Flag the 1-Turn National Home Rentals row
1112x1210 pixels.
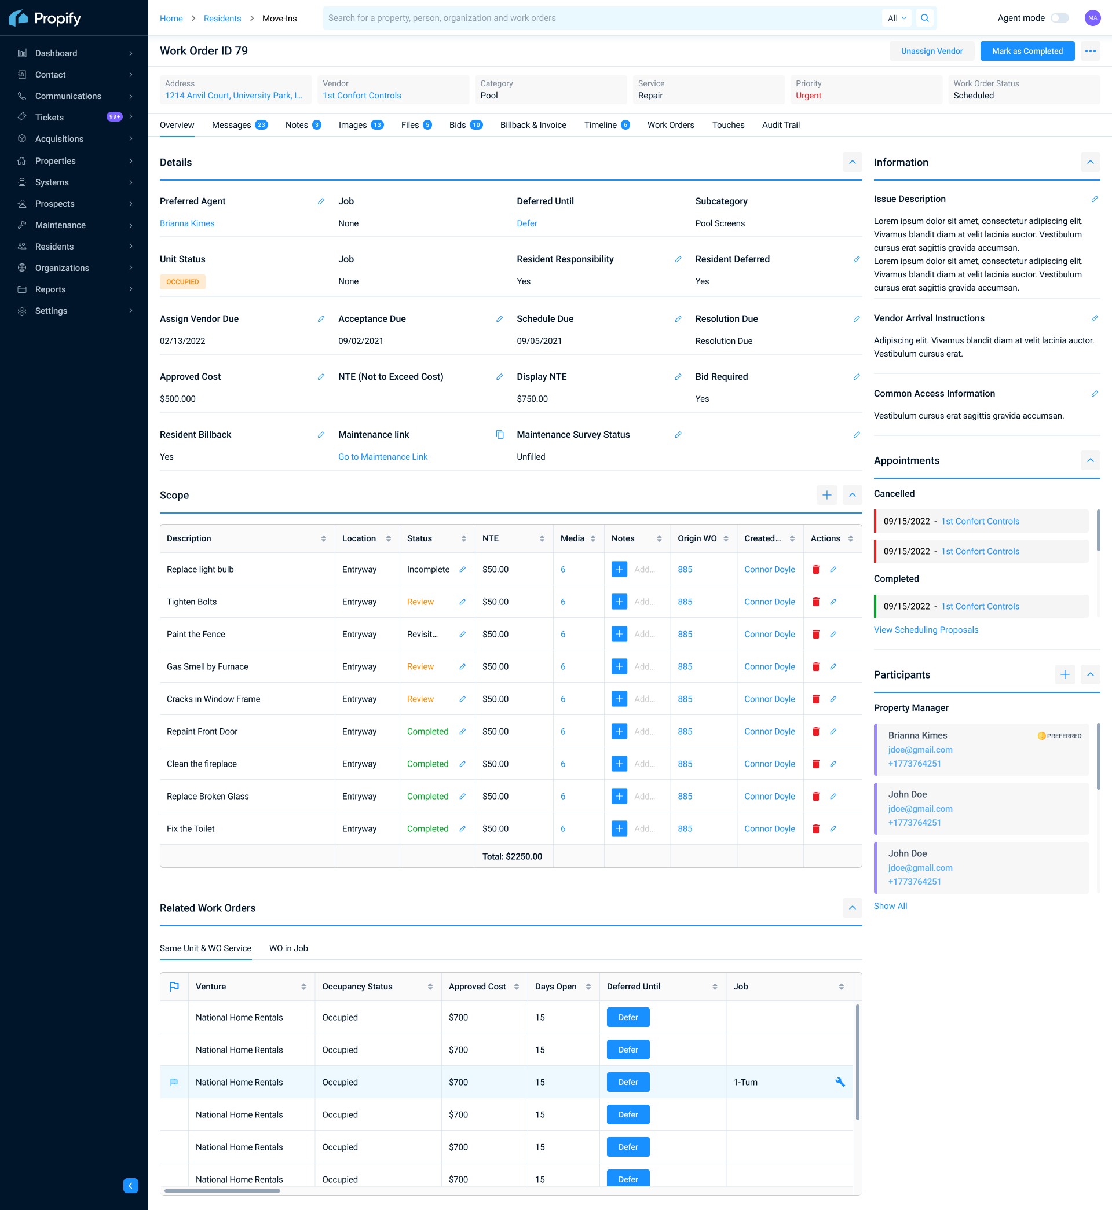174,1081
